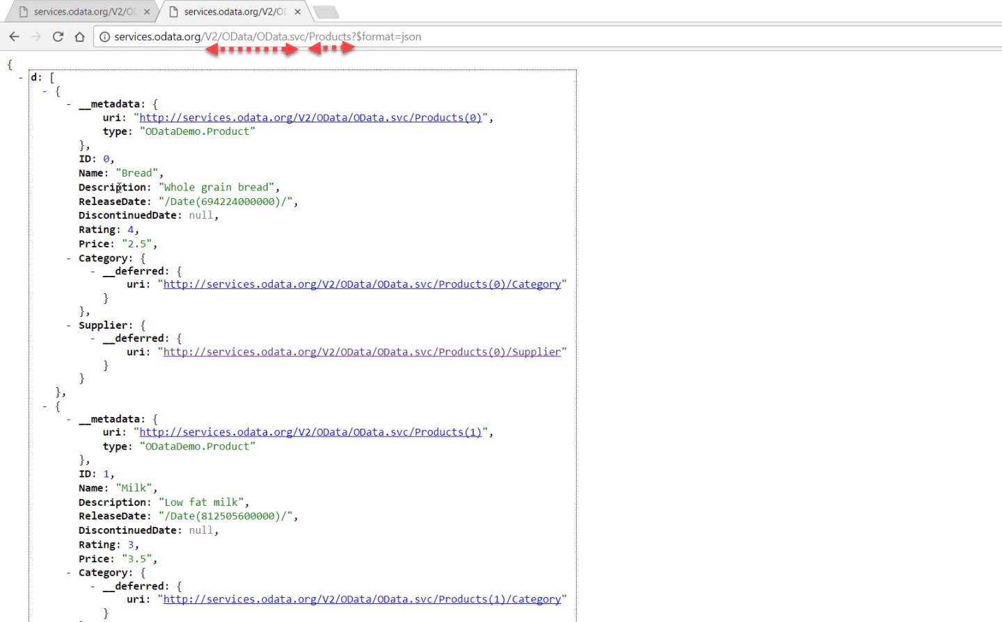Follow the Products(1)/Category deferred link
Screen dimensions: 1002x622
click(362, 598)
